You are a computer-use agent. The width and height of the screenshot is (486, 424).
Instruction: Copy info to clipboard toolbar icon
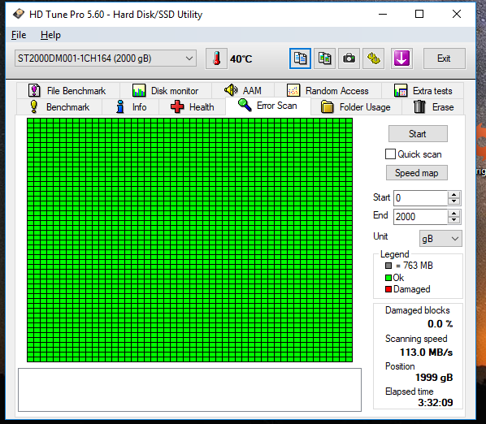(x=300, y=58)
